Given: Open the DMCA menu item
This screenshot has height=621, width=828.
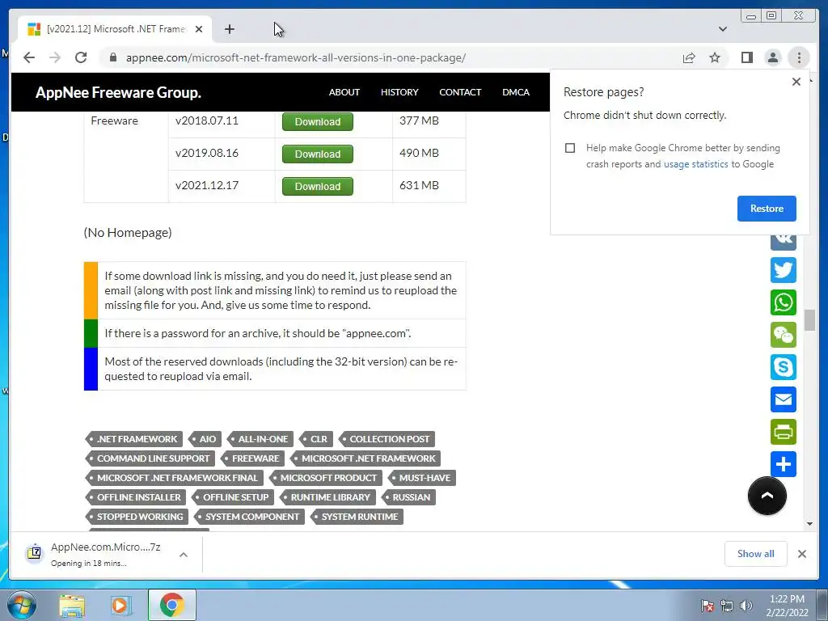Looking at the screenshot, I should click(515, 92).
